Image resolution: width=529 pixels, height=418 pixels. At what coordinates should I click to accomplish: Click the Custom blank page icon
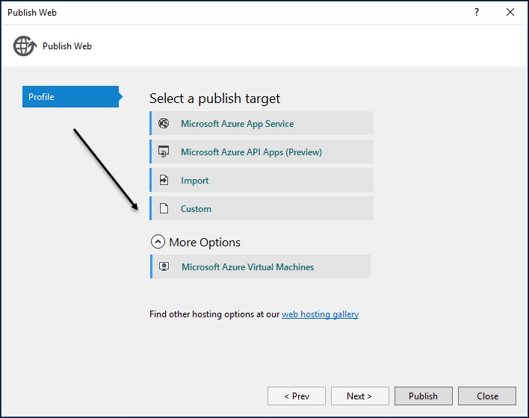pyautogui.click(x=164, y=208)
